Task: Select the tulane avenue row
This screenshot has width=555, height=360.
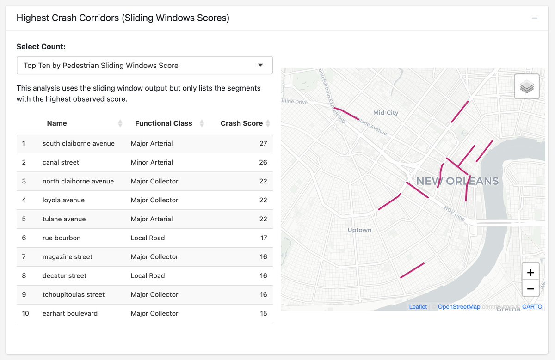Action: click(x=144, y=220)
